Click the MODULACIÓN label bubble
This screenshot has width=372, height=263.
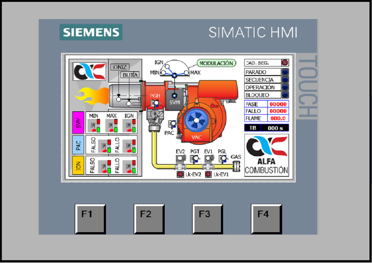pos(216,63)
